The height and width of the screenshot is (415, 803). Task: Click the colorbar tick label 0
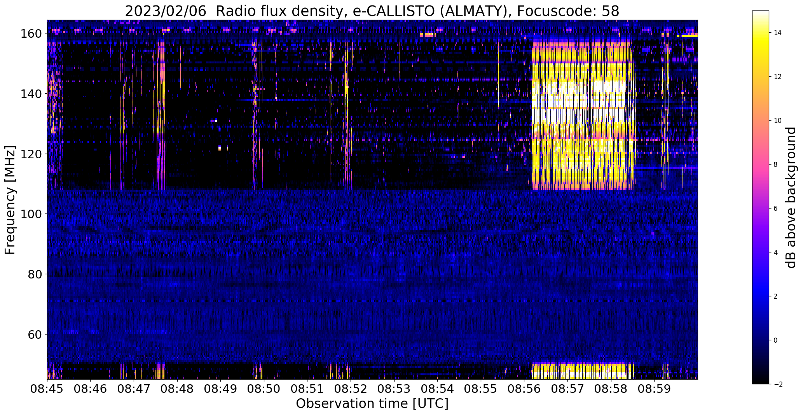tap(775, 340)
